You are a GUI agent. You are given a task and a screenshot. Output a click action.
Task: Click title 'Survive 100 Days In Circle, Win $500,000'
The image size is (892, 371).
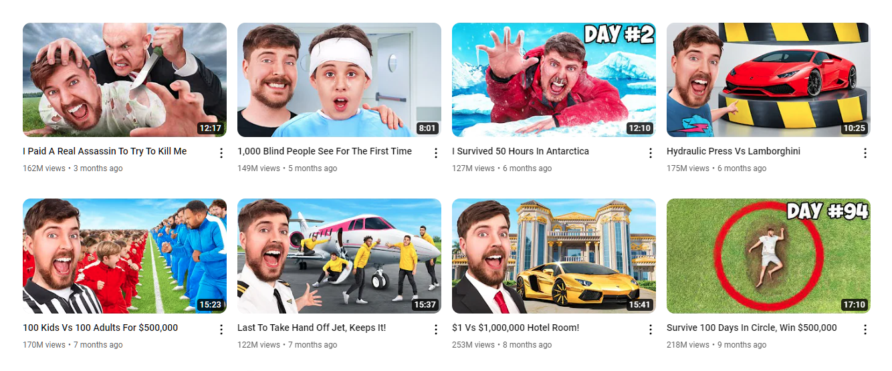coord(752,328)
